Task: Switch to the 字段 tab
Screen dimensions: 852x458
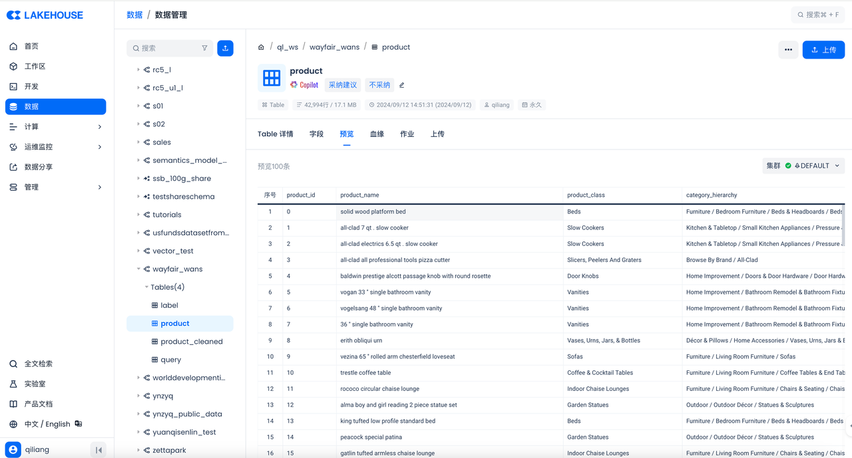Action: pos(316,134)
